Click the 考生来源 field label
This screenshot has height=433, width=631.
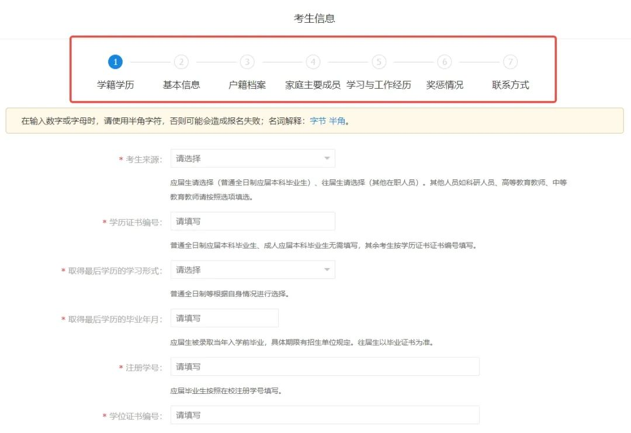pos(144,160)
